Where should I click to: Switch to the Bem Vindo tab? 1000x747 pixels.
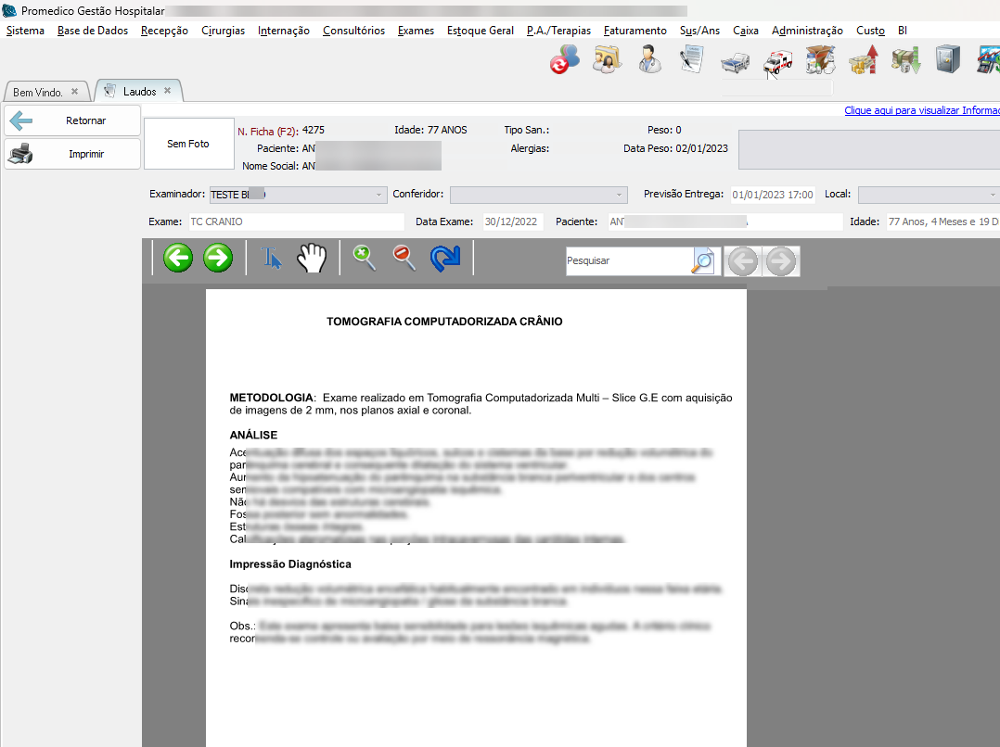[x=38, y=93]
